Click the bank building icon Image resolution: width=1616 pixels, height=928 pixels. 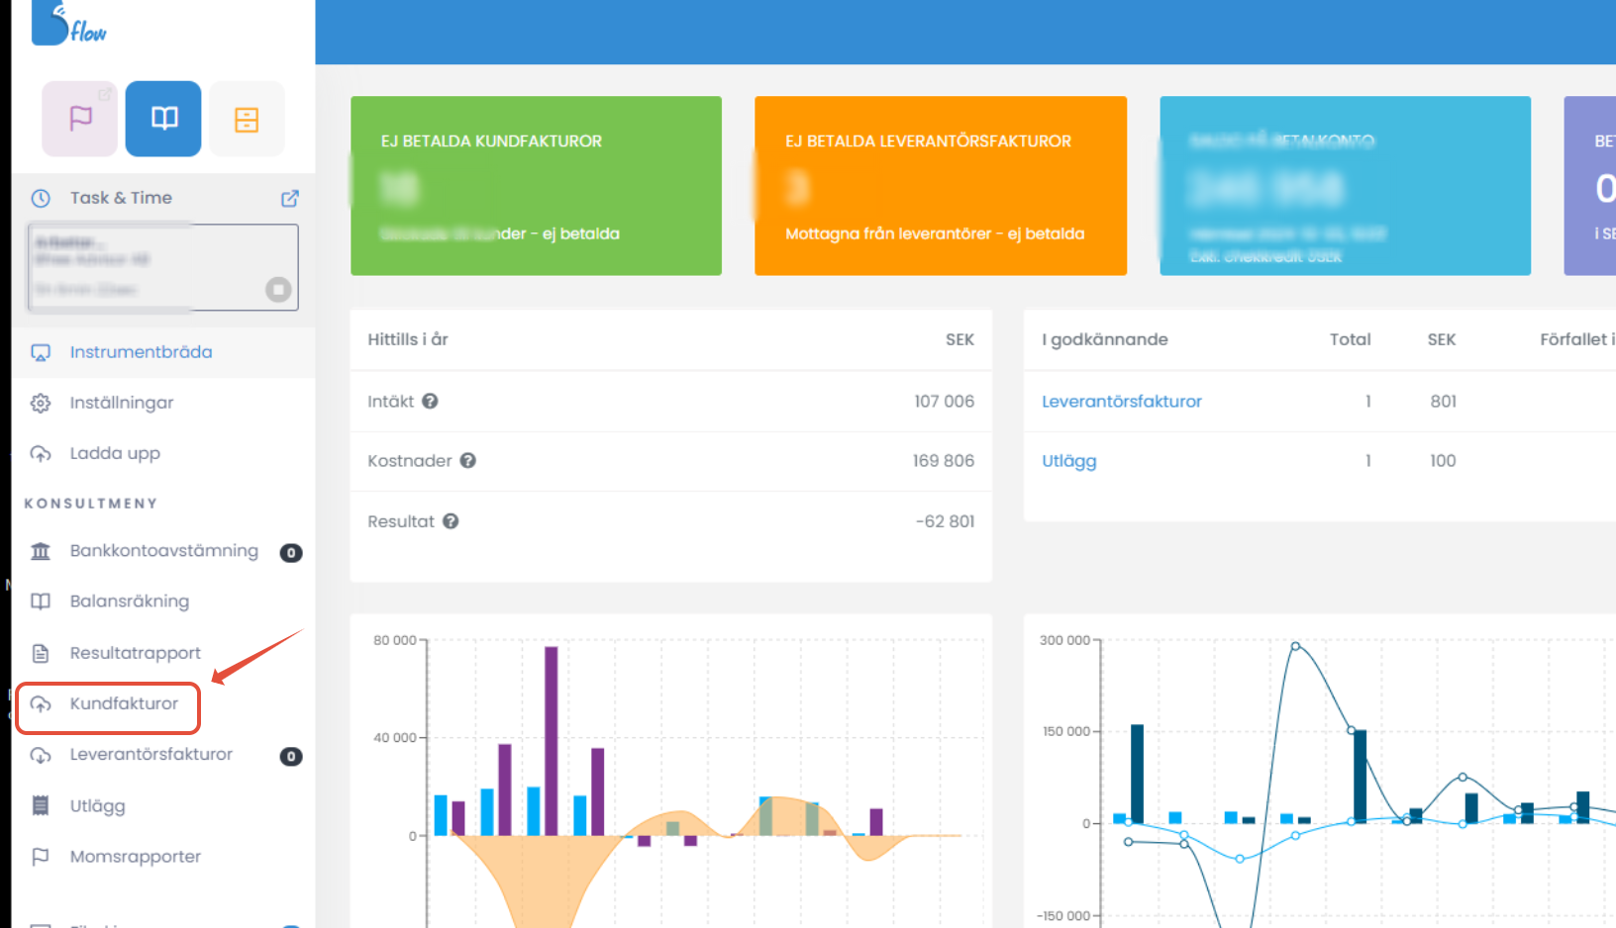[x=41, y=551]
